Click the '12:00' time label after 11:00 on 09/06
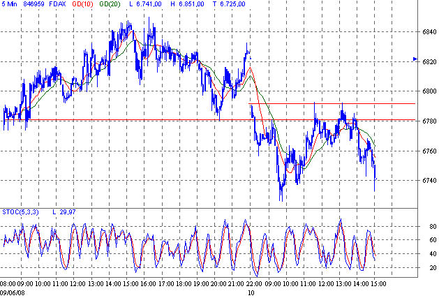The image size is (439, 298). tap(77, 284)
